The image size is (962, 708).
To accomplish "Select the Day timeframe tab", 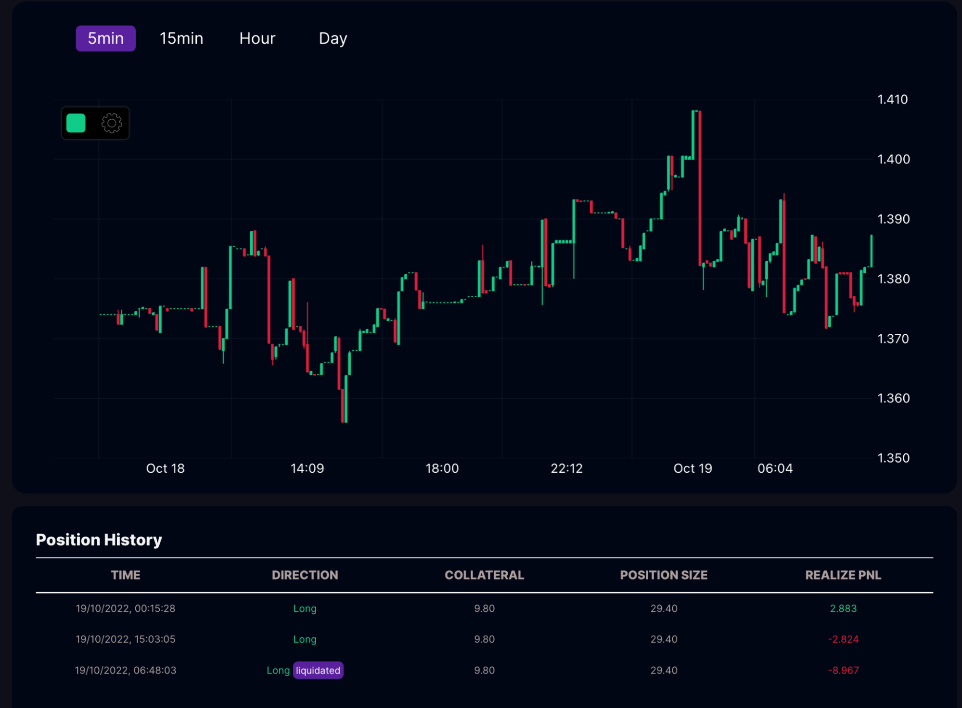I will pyautogui.click(x=333, y=38).
